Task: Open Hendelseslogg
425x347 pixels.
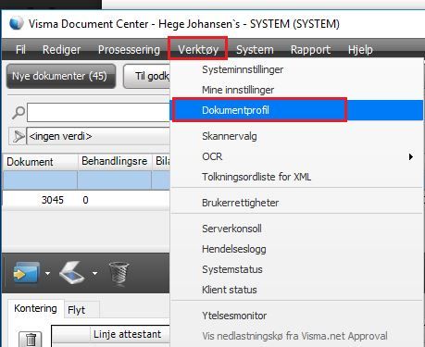Action: click(x=297, y=249)
